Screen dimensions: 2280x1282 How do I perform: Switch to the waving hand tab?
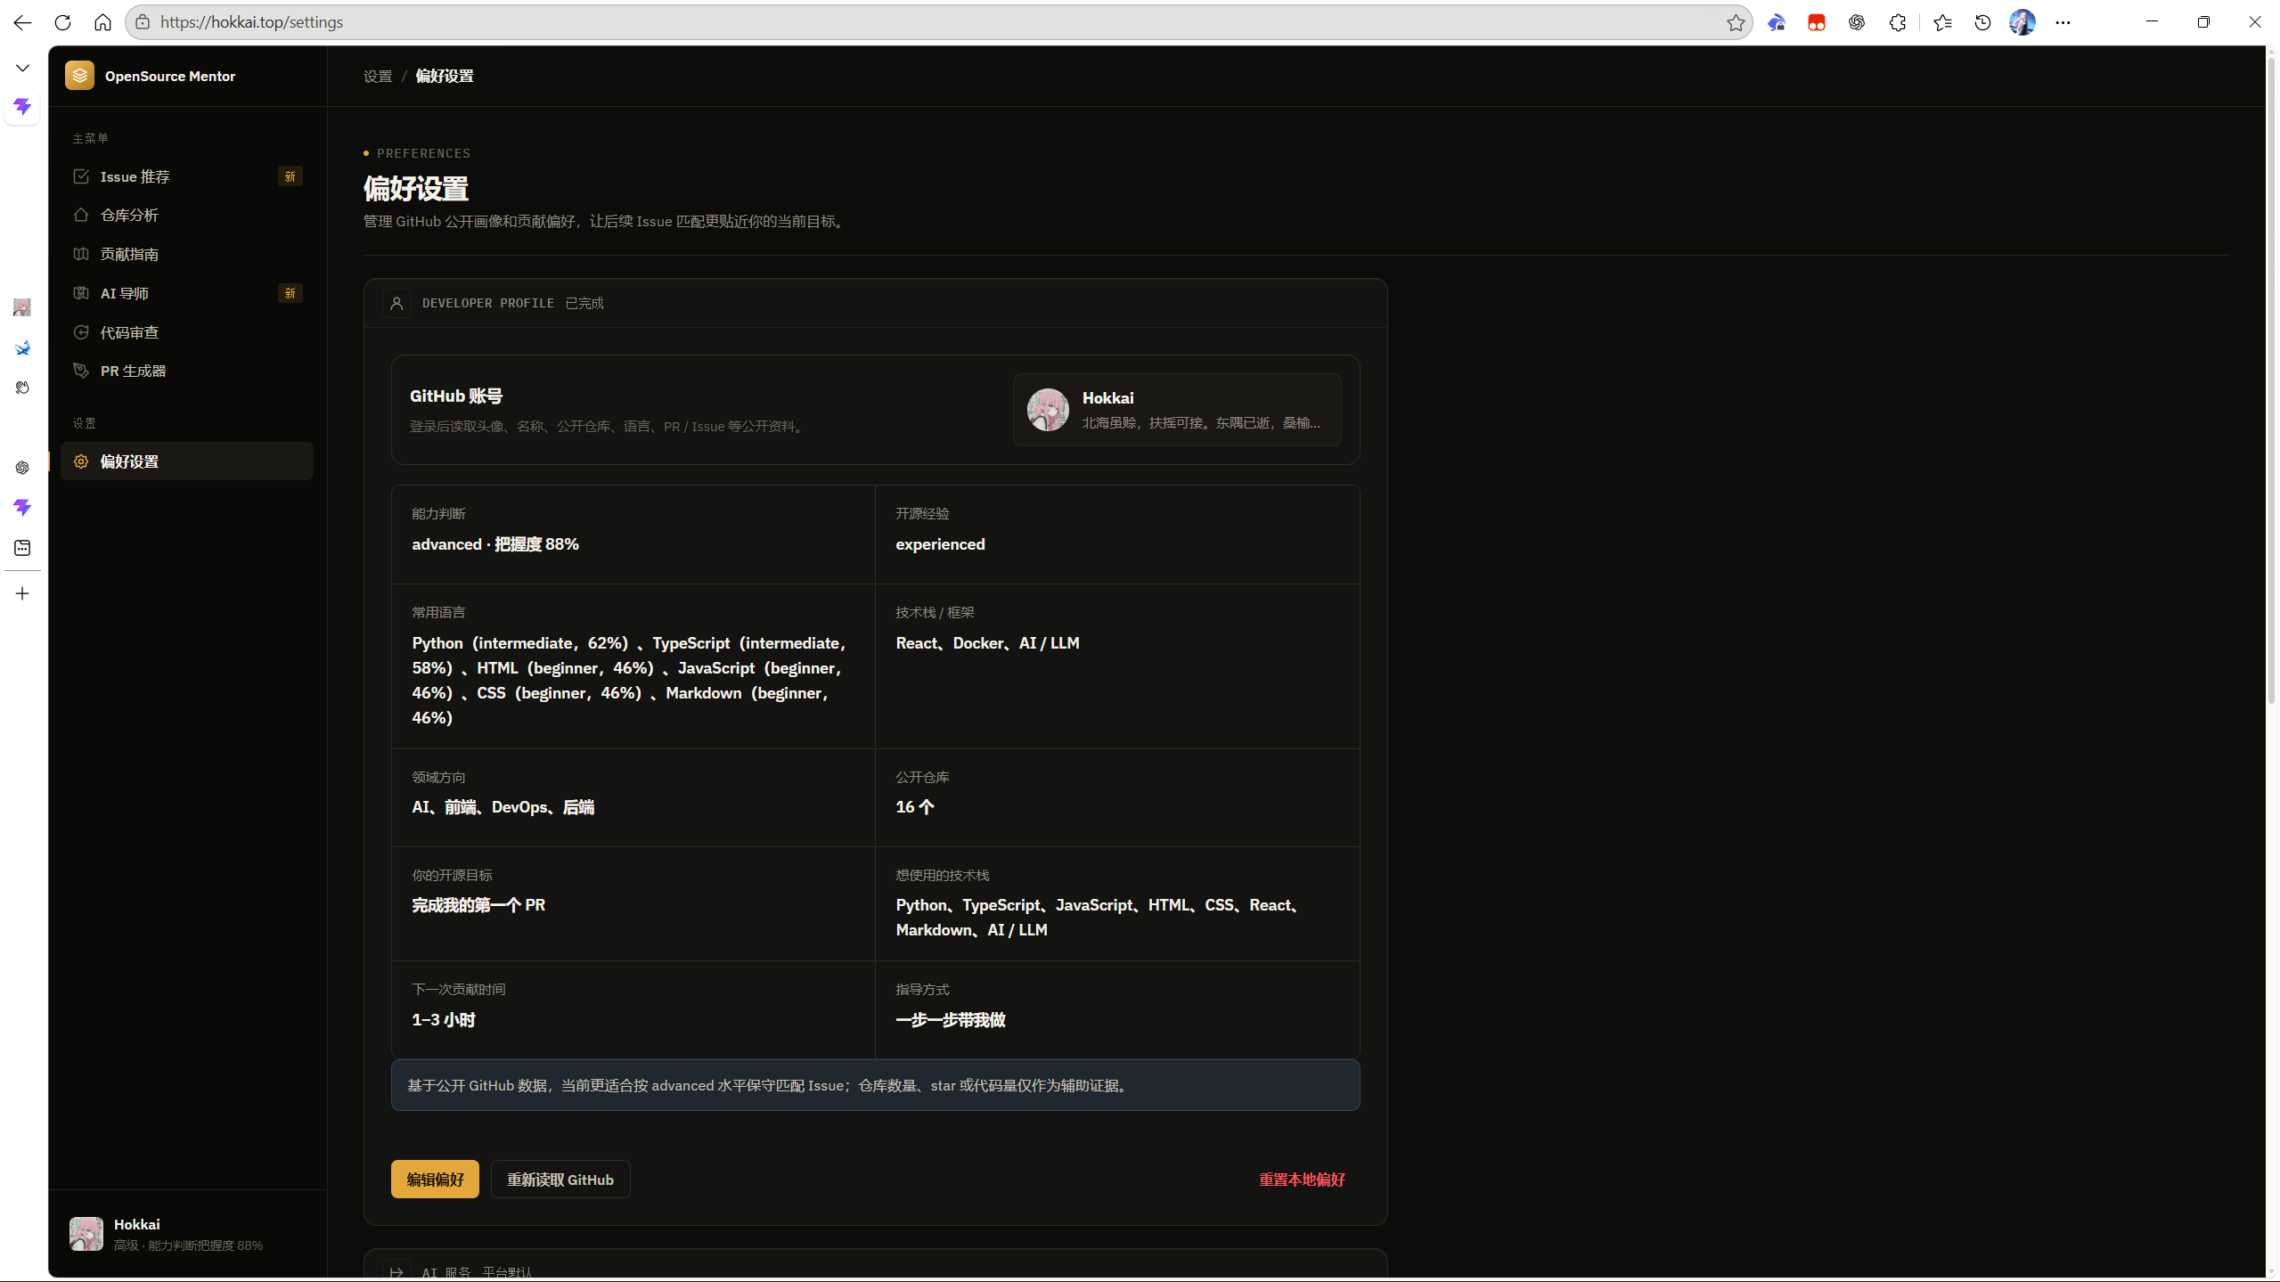tap(22, 388)
